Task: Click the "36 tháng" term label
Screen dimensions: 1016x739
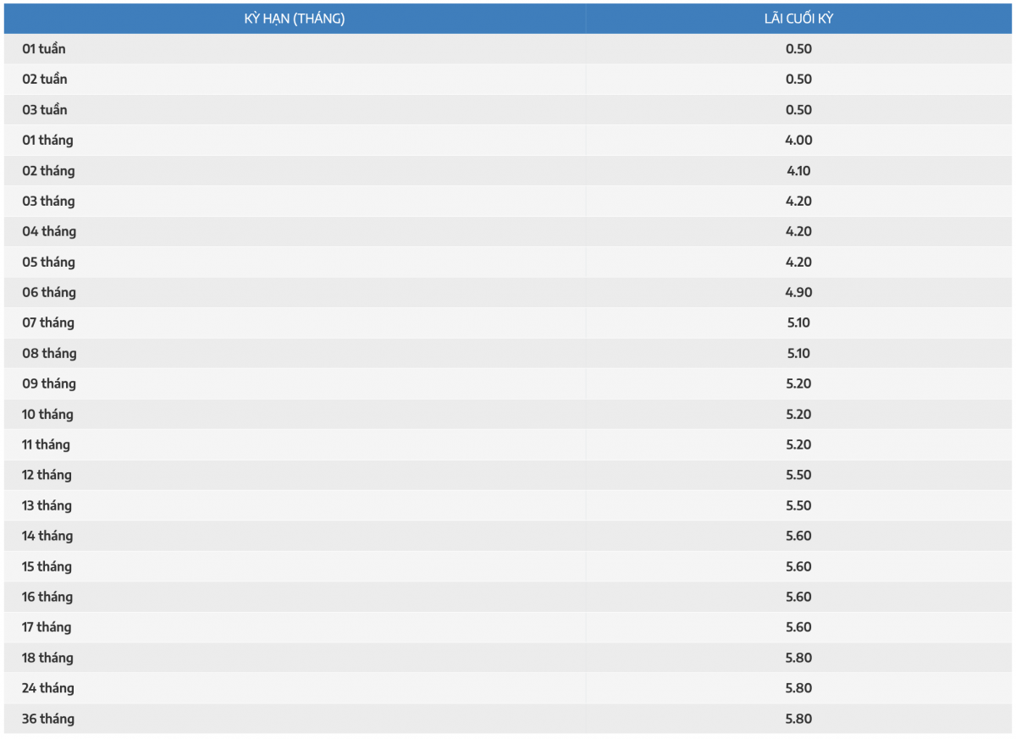Action: point(48,719)
